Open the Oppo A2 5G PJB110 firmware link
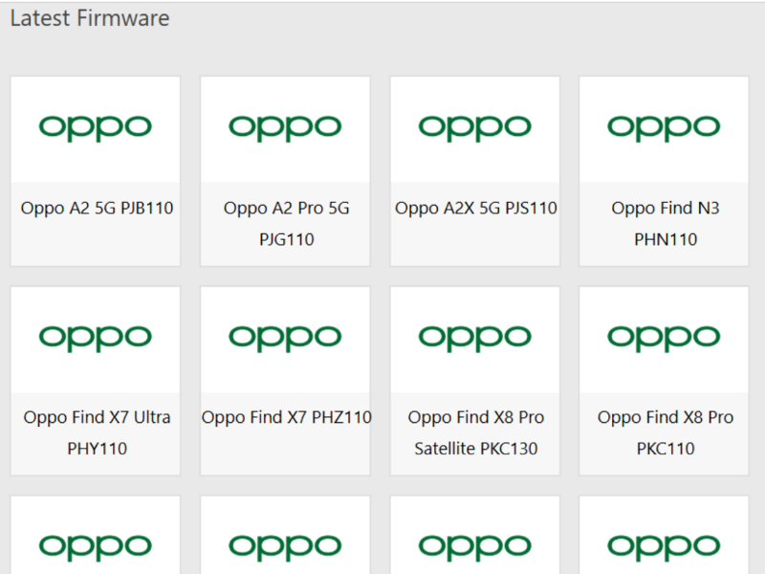Screen dimensions: 765x574 click(x=97, y=208)
